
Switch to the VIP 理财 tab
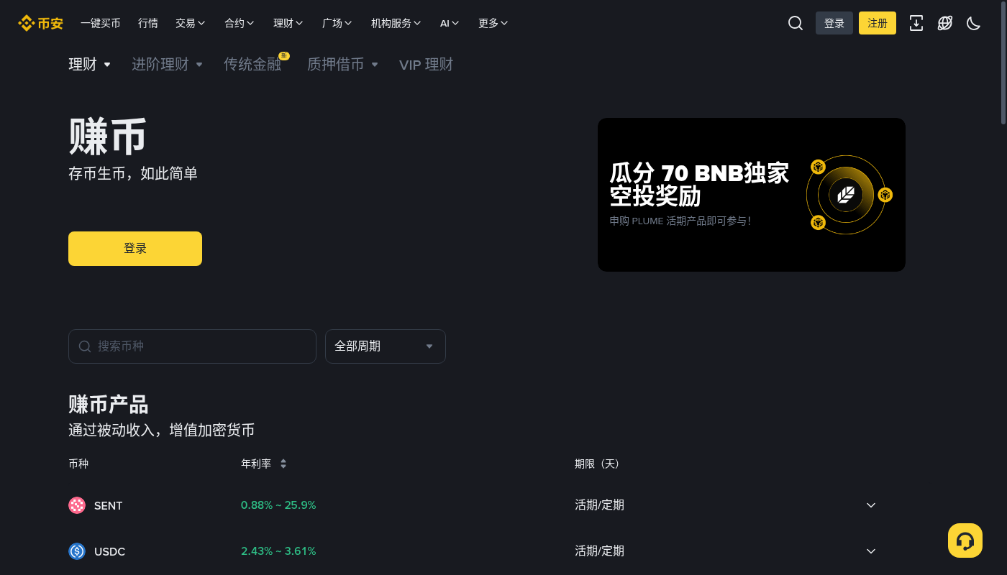coord(427,65)
